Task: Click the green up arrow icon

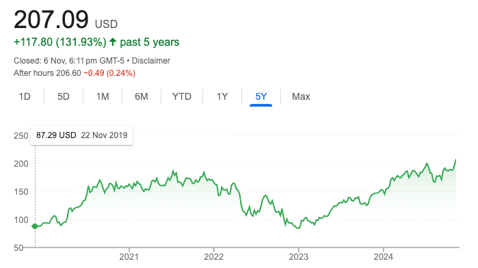Action: coord(113,42)
